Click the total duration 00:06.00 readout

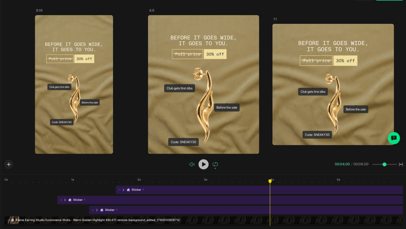tap(361, 164)
